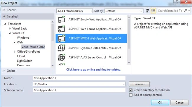Click the template list scrollbar thumb
Screen dimensions: 192x107
[129, 34]
